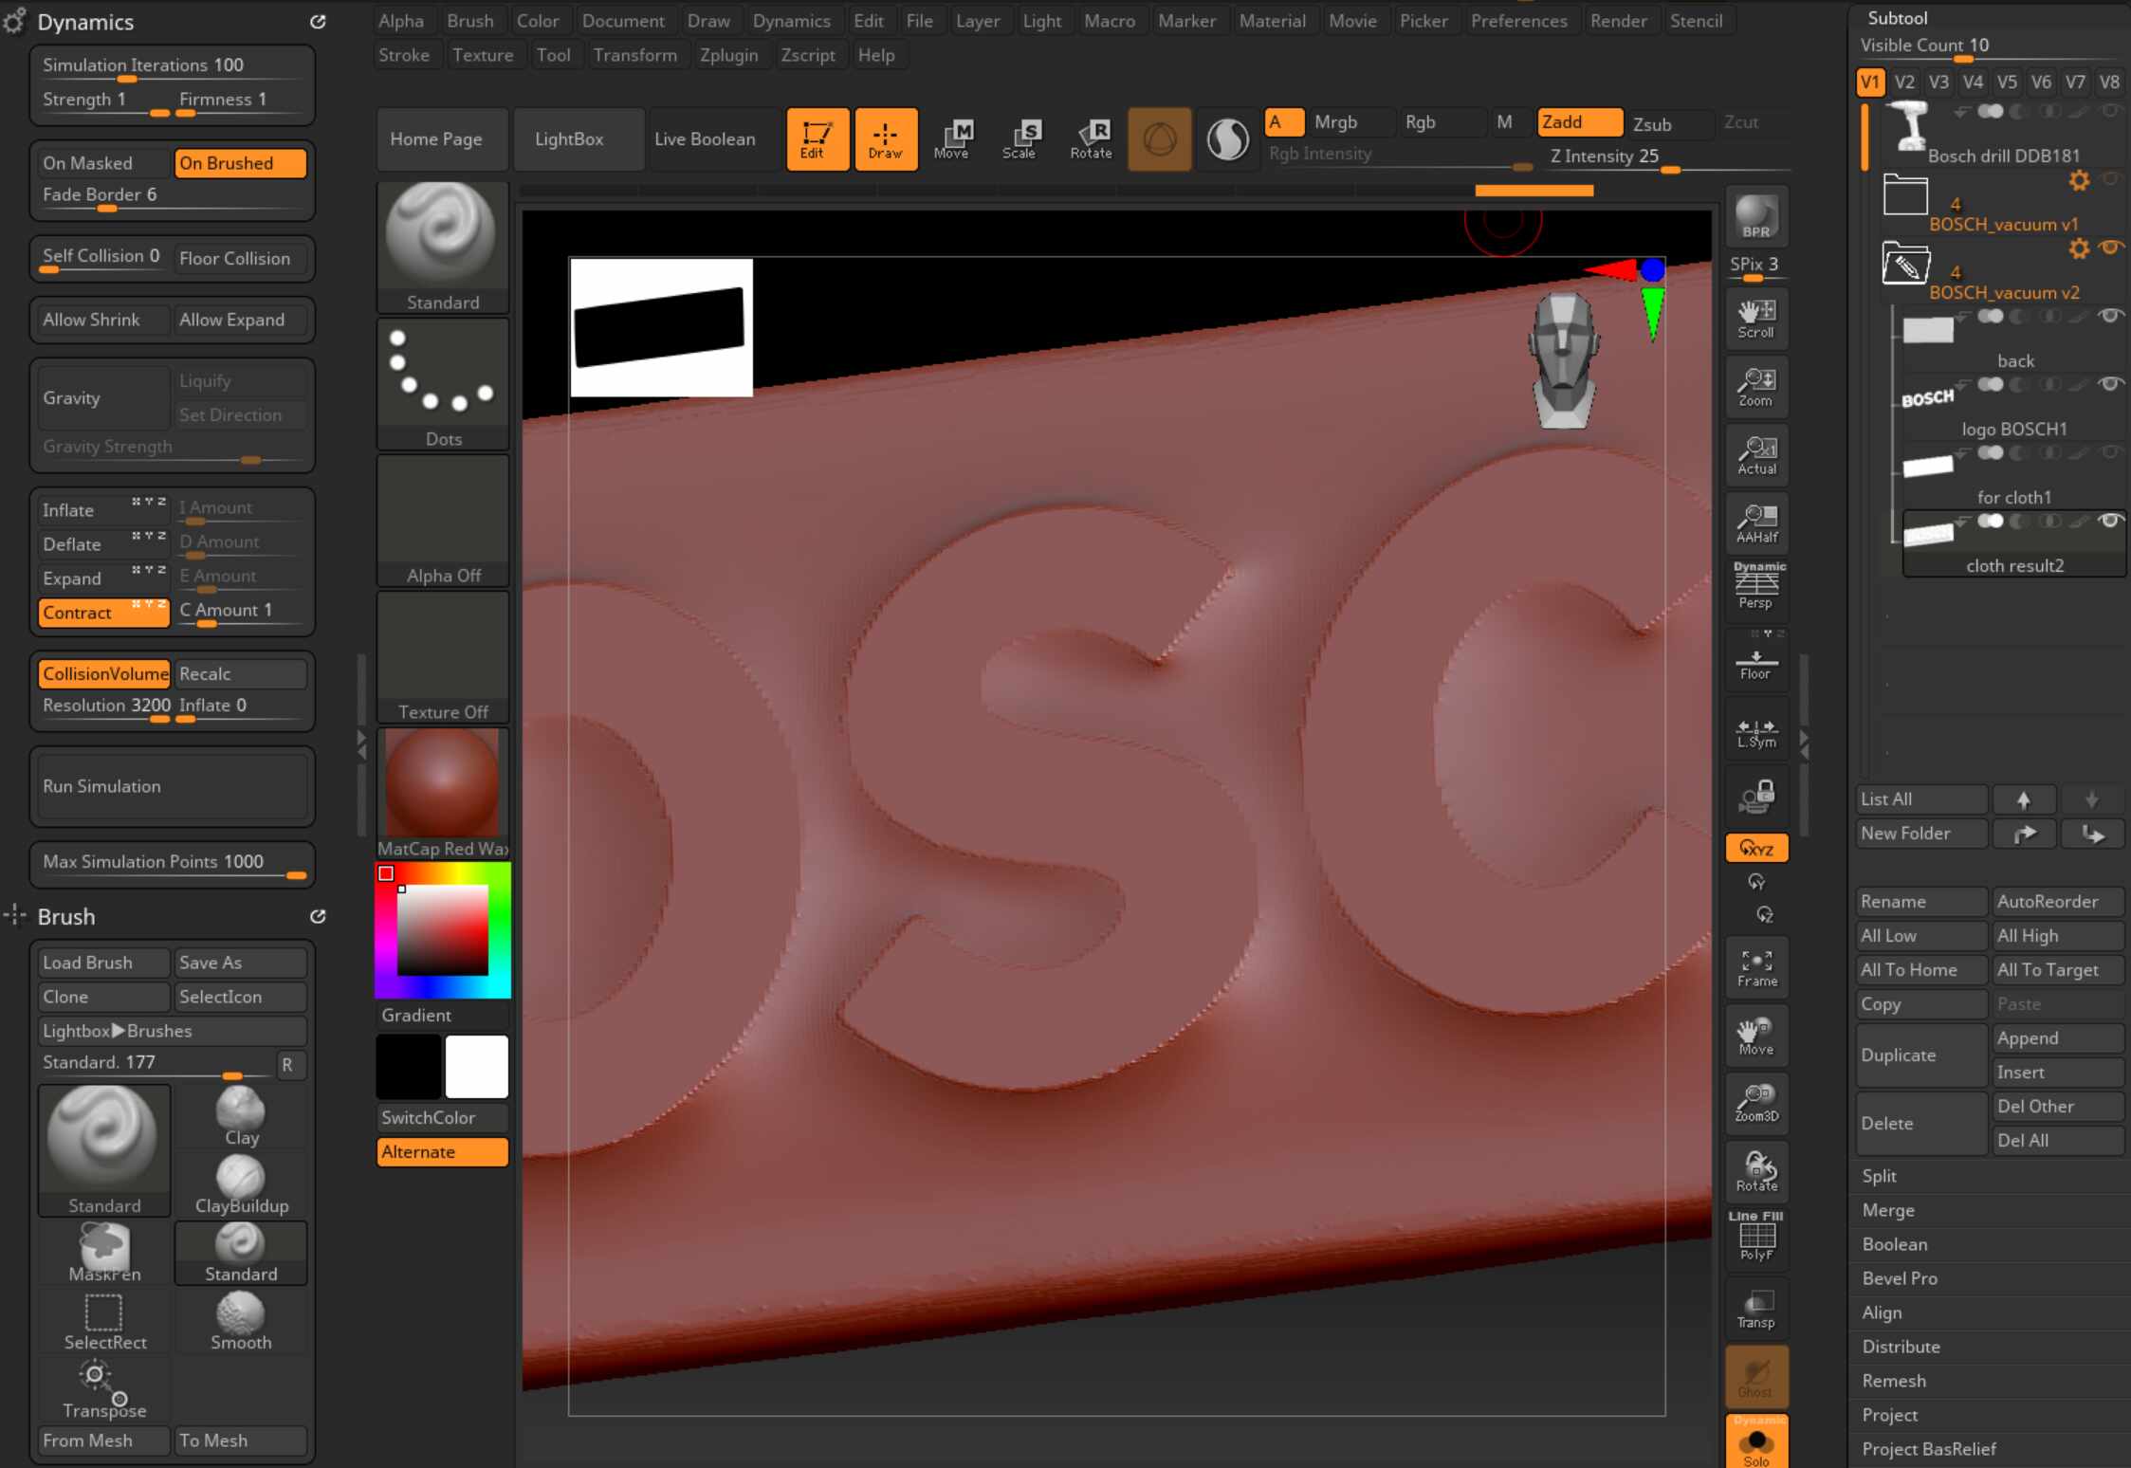
Task: Click the Zoom canvas icon
Action: click(x=1756, y=387)
